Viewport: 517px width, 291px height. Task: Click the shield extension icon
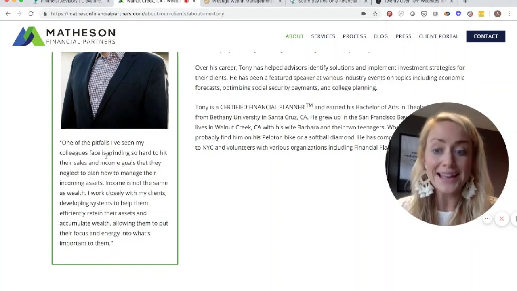click(401, 14)
